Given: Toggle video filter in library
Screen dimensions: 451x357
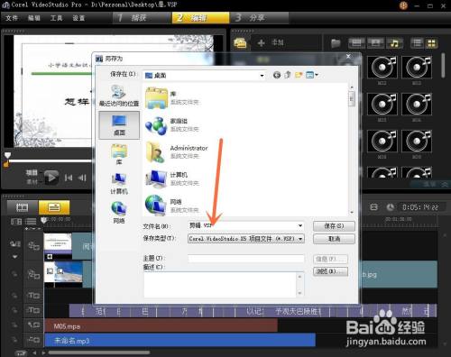Looking at the screenshot, I should tap(356, 43).
